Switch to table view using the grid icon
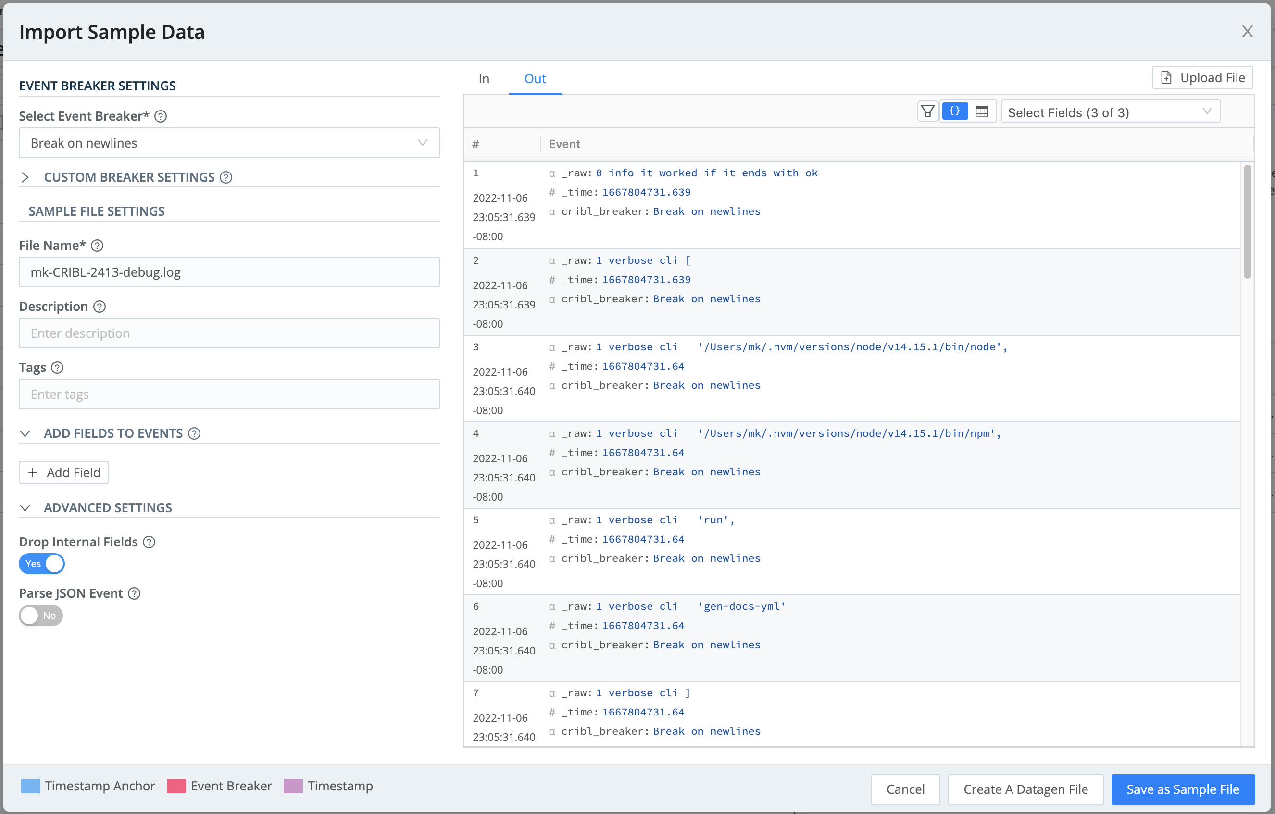Screen dimensions: 1275x814 pos(982,111)
